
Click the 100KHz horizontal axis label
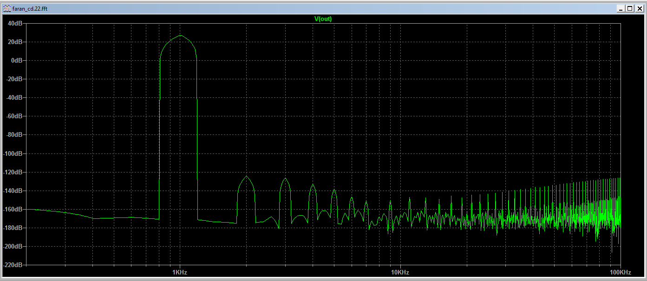[x=620, y=272]
